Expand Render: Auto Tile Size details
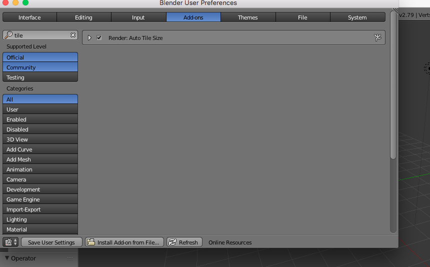This screenshot has height=267, width=430. (x=89, y=38)
